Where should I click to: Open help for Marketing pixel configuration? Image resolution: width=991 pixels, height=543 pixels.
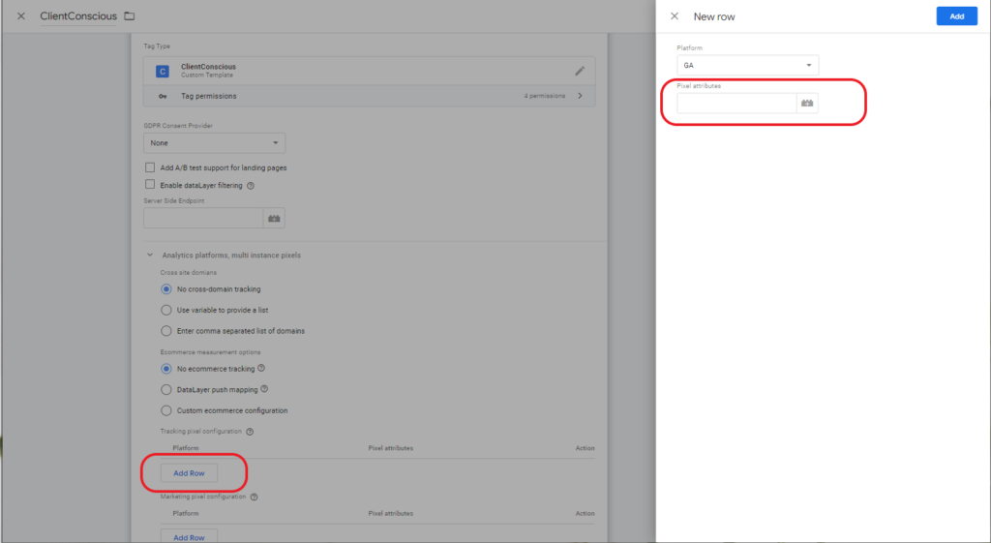click(x=255, y=497)
